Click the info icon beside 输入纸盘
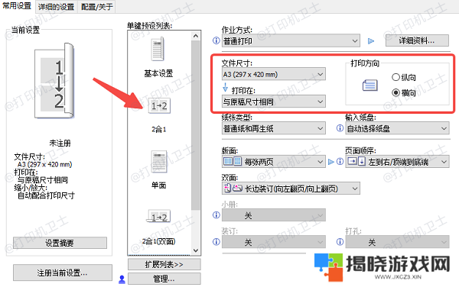459x287 pixels. pos(340,128)
